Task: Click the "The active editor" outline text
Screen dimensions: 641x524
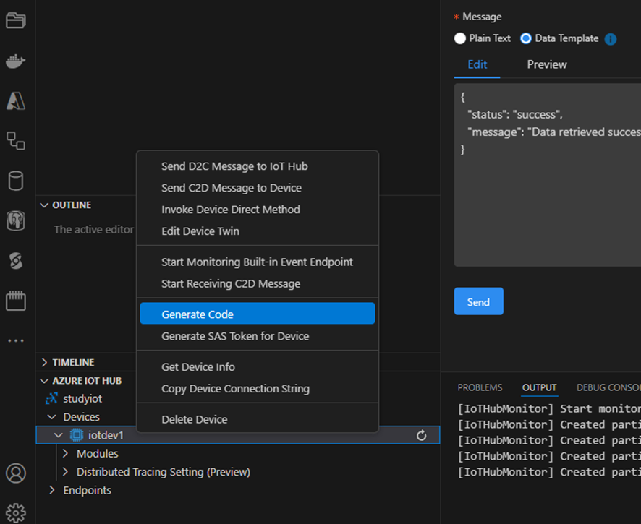Action: 94,230
